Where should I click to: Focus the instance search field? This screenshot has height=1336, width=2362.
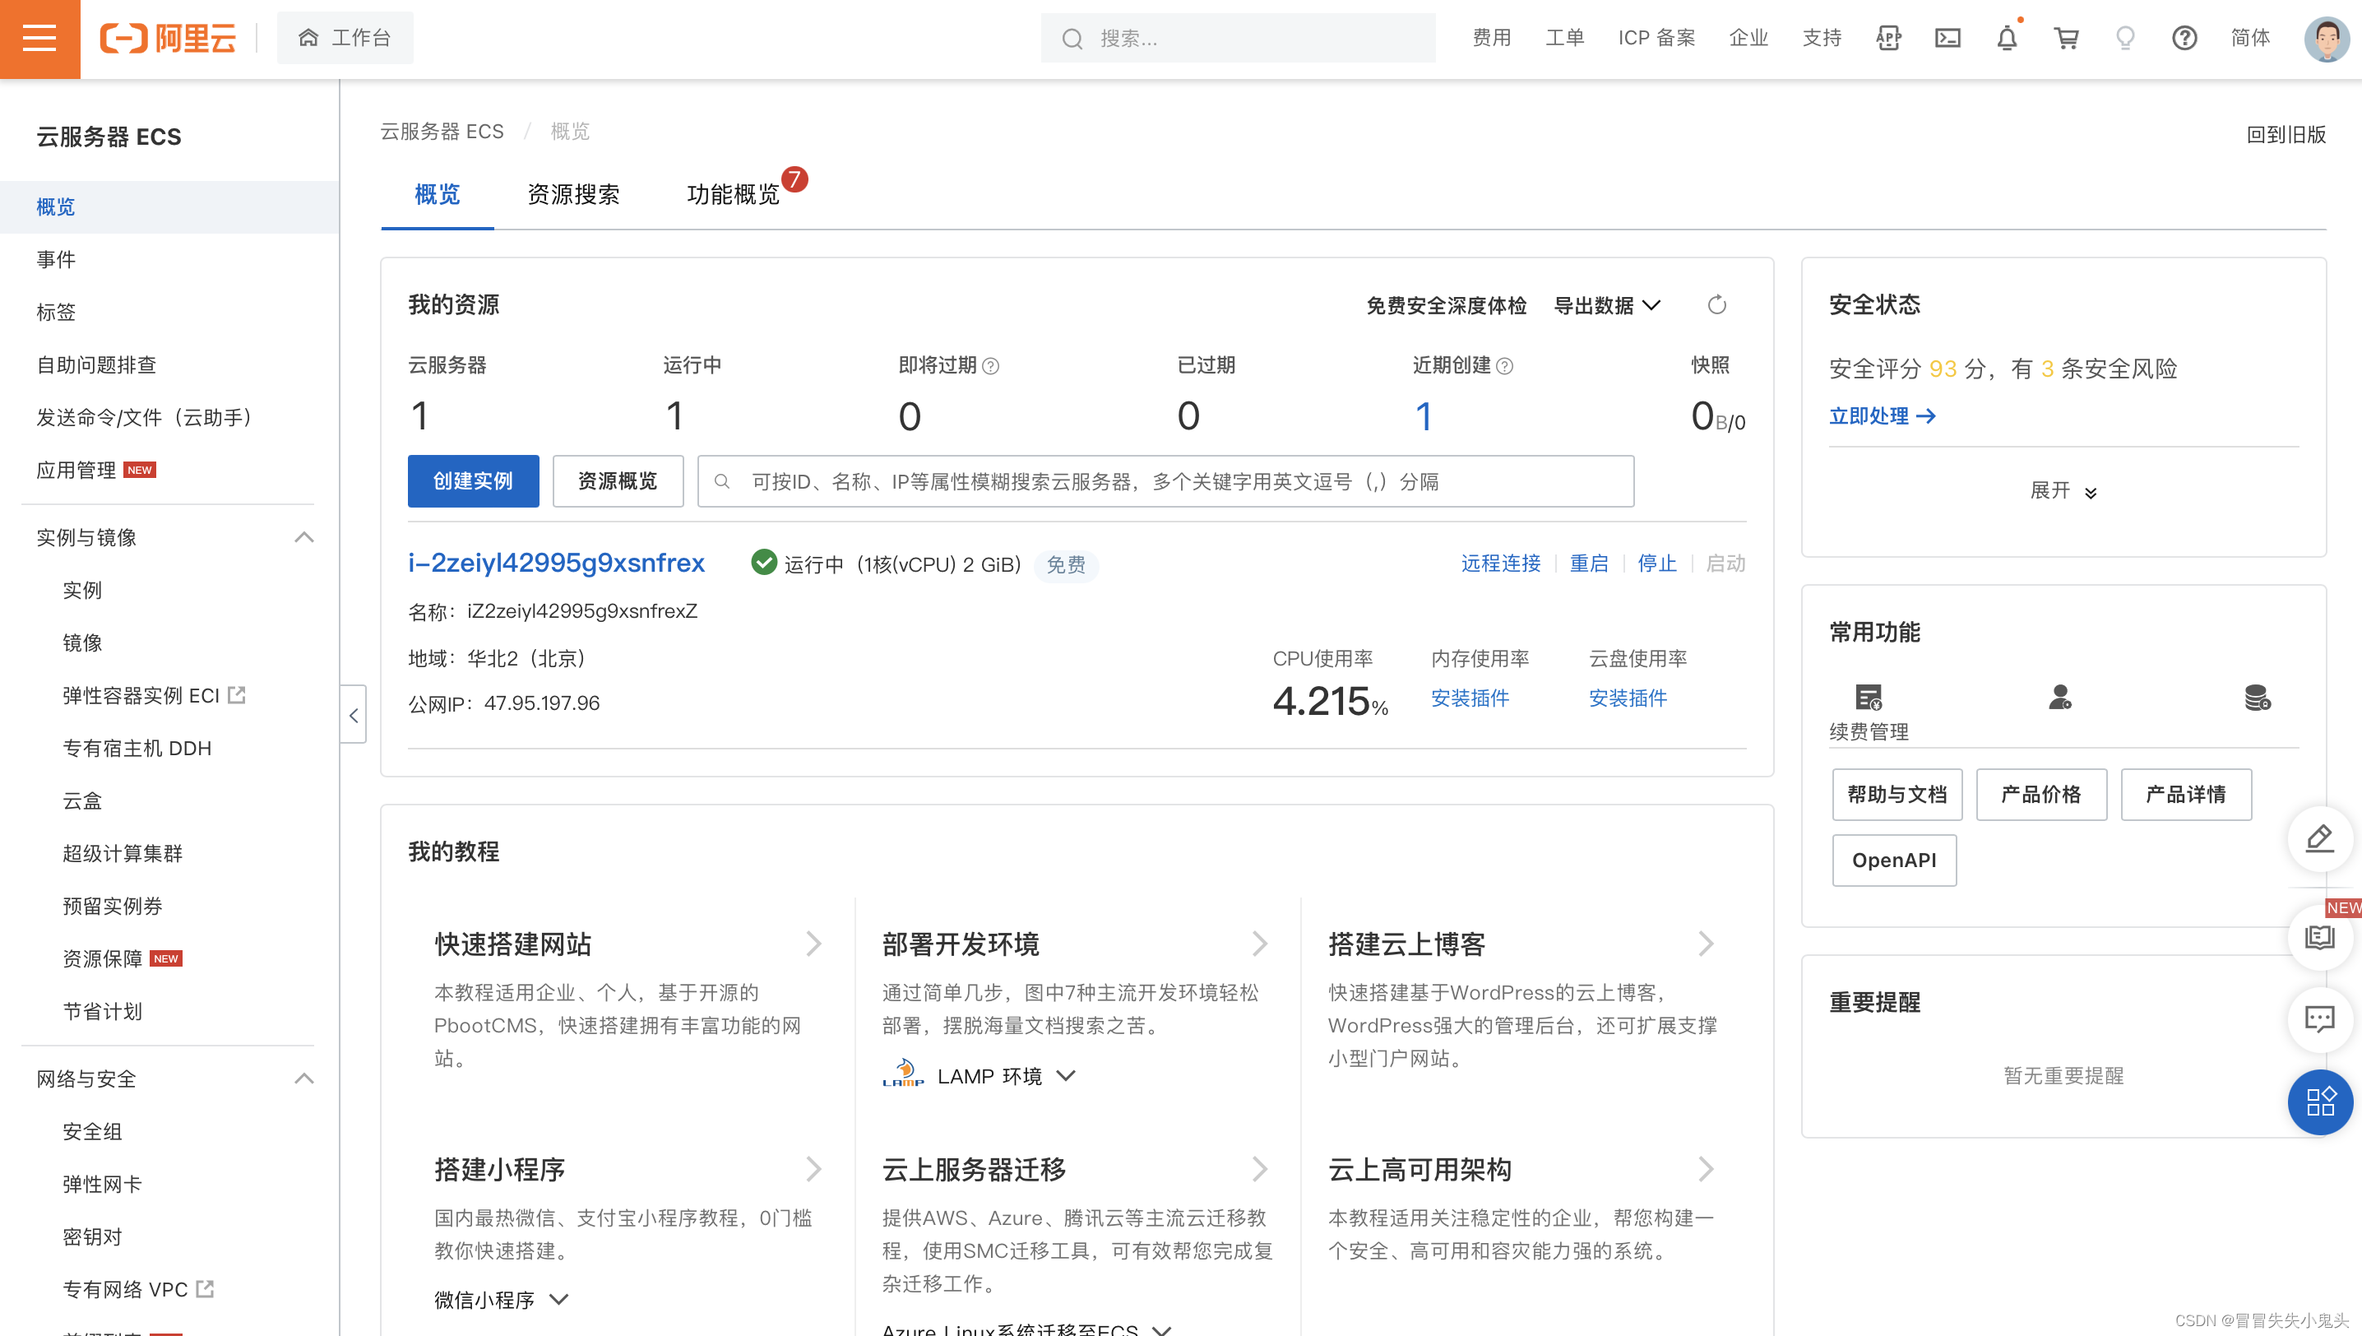click(x=1166, y=480)
